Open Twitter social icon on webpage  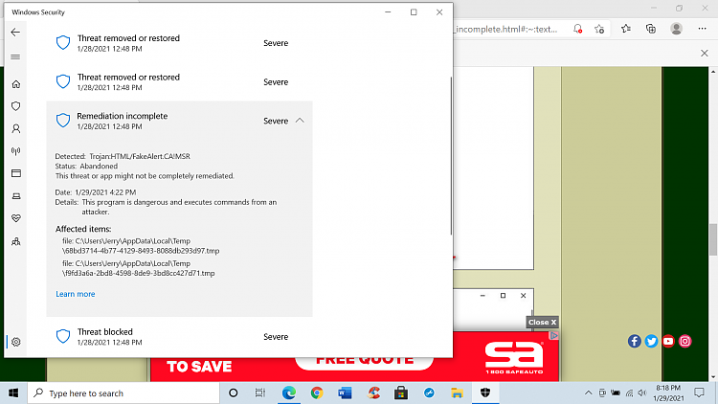651,341
